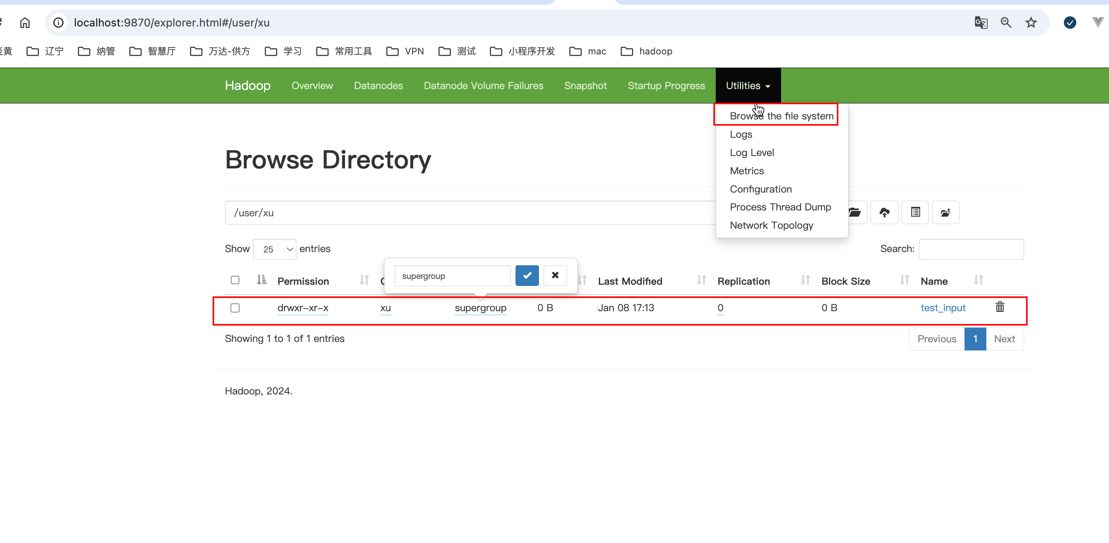Toggle the select-all header checkbox
The width and height of the screenshot is (1109, 543).
[x=235, y=280]
